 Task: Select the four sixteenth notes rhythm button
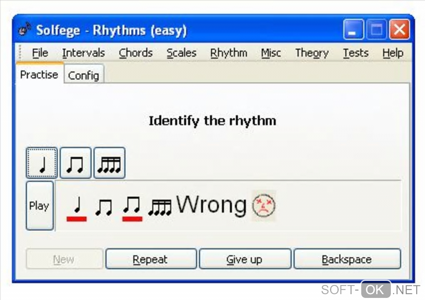tap(110, 163)
